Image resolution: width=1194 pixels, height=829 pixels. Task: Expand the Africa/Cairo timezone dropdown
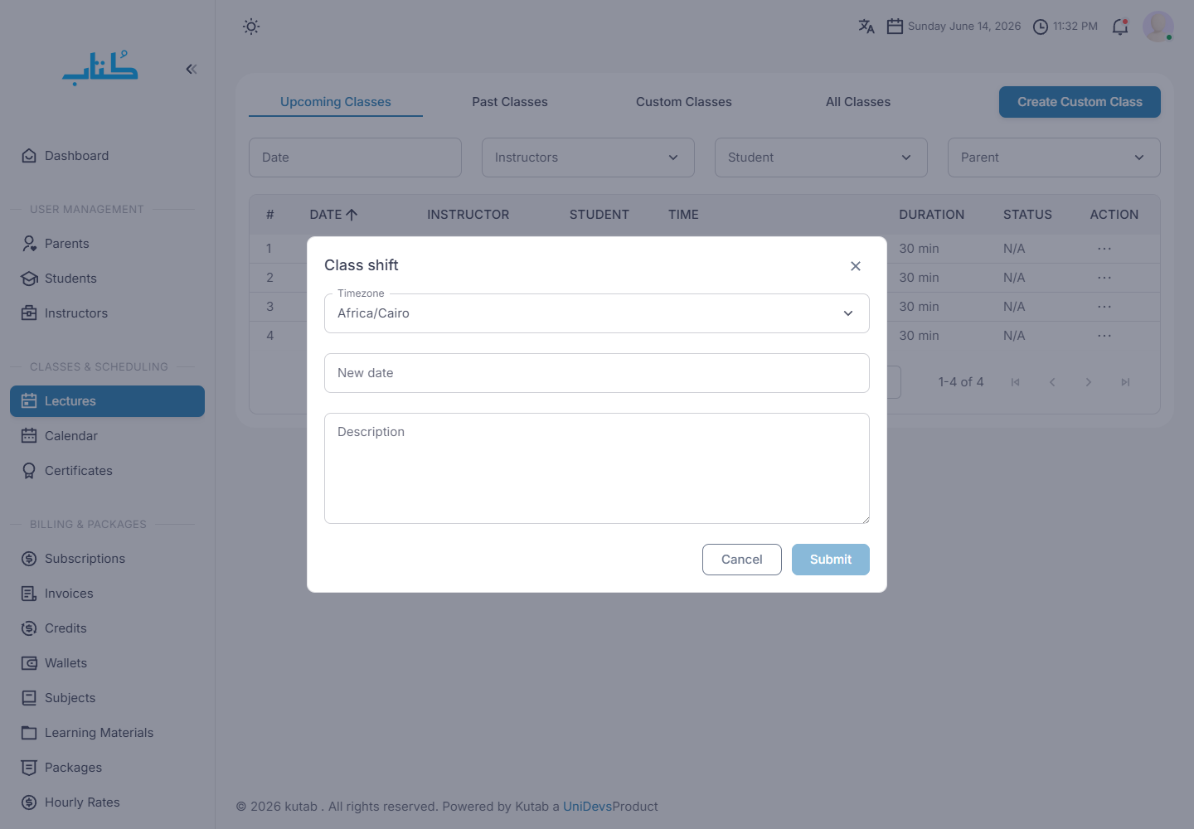pyautogui.click(x=597, y=313)
